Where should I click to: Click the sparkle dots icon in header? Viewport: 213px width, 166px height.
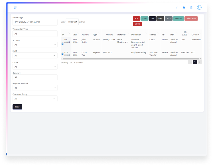[x=177, y=7]
